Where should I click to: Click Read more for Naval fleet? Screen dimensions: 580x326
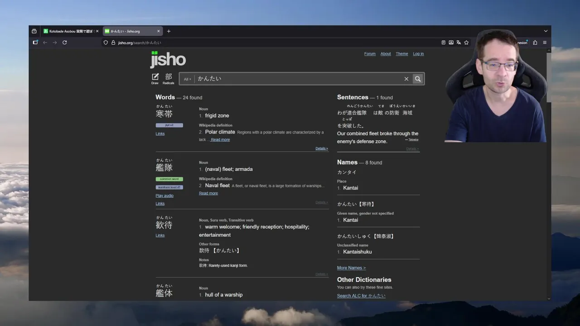pos(208,193)
